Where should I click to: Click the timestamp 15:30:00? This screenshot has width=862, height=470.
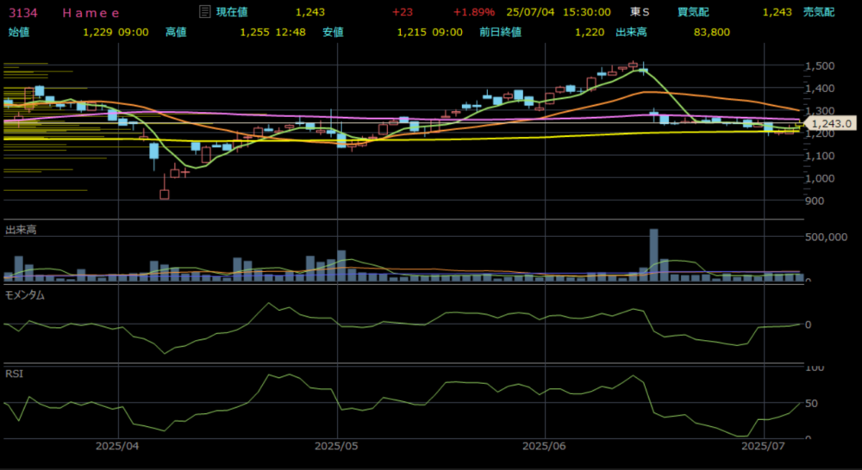coord(586,12)
